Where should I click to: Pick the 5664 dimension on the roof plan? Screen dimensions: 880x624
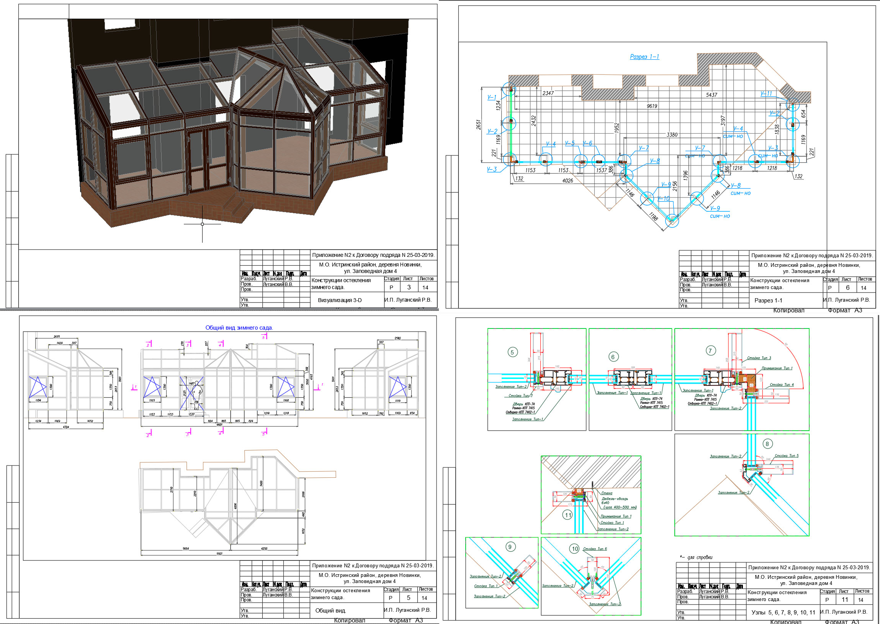pos(186,549)
